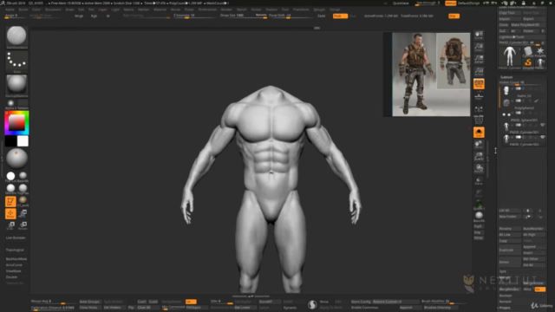This screenshot has height=312, width=555.
Task: Click the QuickSave button
Action: (x=401, y=3)
